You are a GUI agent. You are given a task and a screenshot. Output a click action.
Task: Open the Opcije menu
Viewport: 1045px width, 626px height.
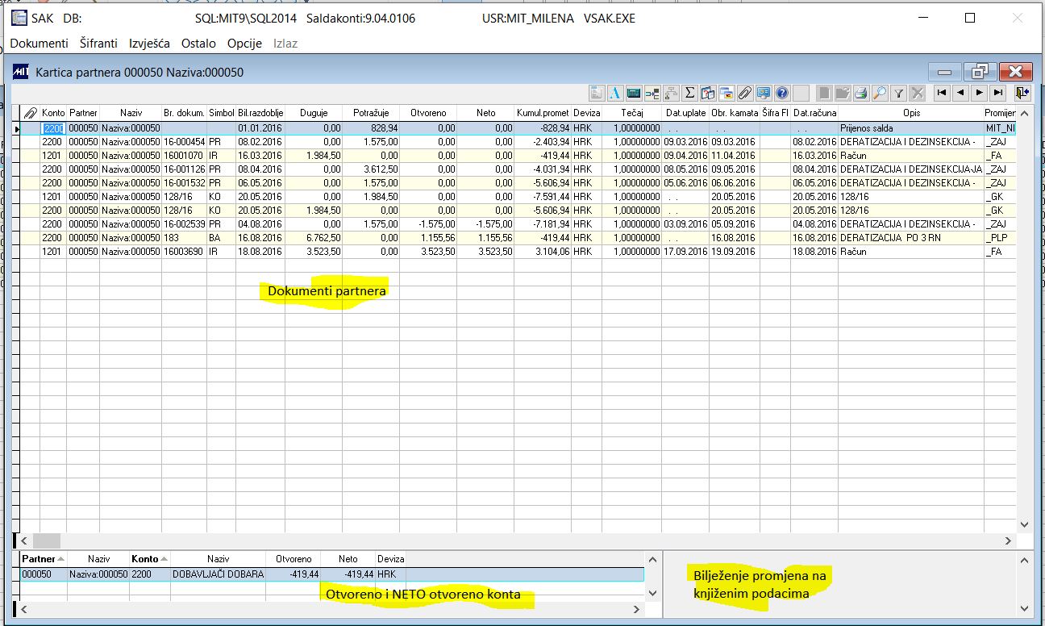(244, 43)
